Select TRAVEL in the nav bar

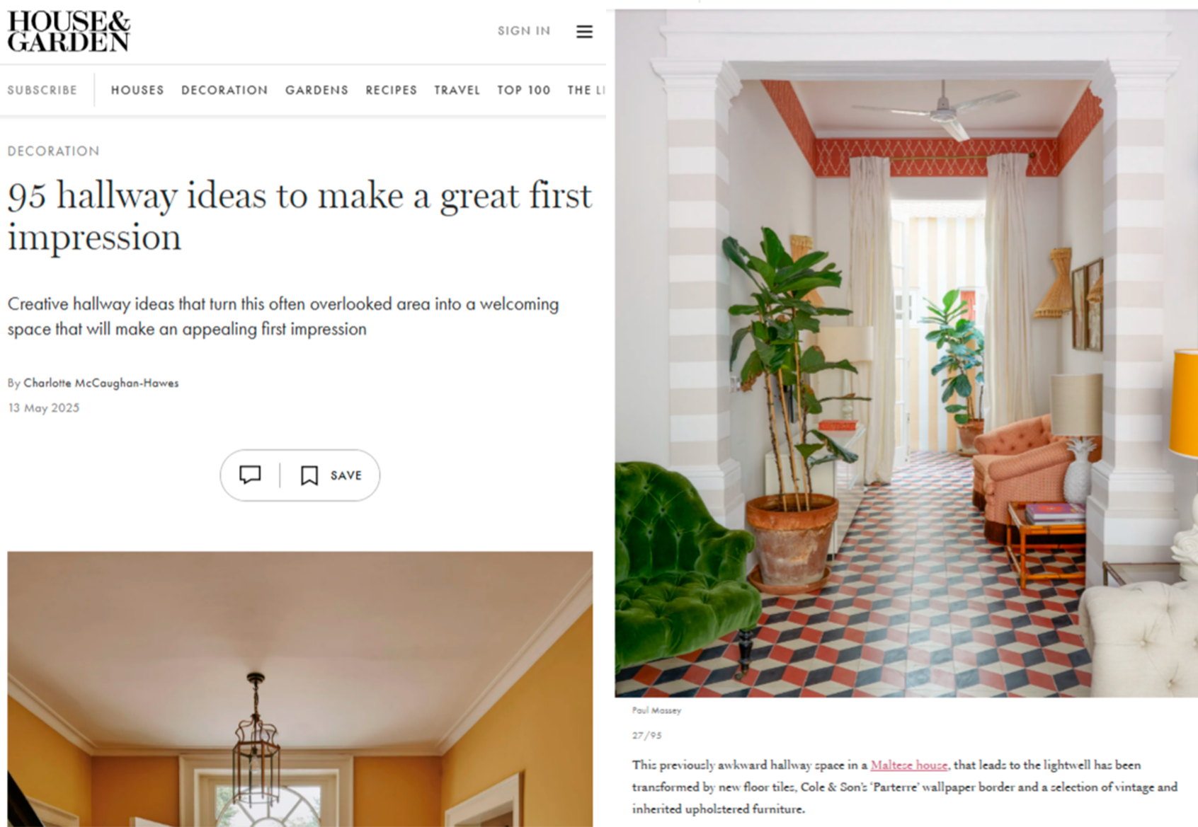[457, 91]
